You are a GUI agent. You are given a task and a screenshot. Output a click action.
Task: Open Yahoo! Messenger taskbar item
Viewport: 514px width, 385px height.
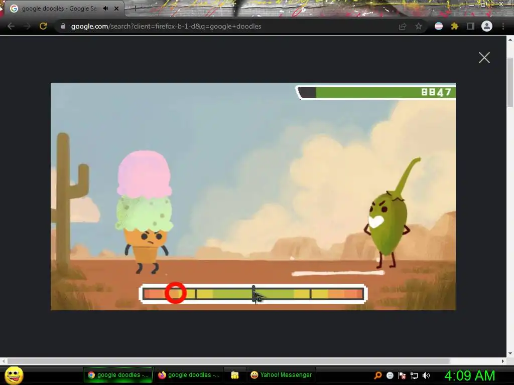coord(281,375)
